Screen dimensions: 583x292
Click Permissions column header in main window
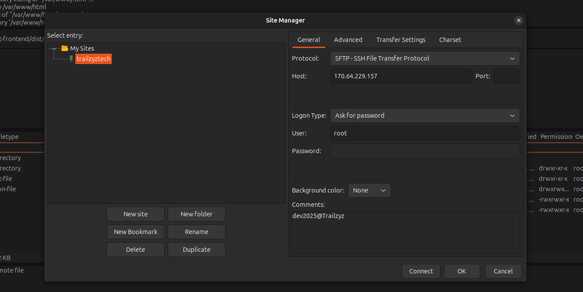coord(556,137)
